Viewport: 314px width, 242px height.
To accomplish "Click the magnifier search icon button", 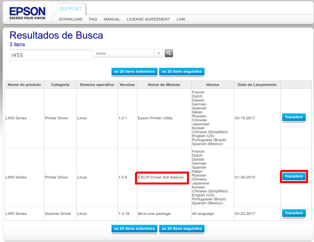I will (x=169, y=53).
